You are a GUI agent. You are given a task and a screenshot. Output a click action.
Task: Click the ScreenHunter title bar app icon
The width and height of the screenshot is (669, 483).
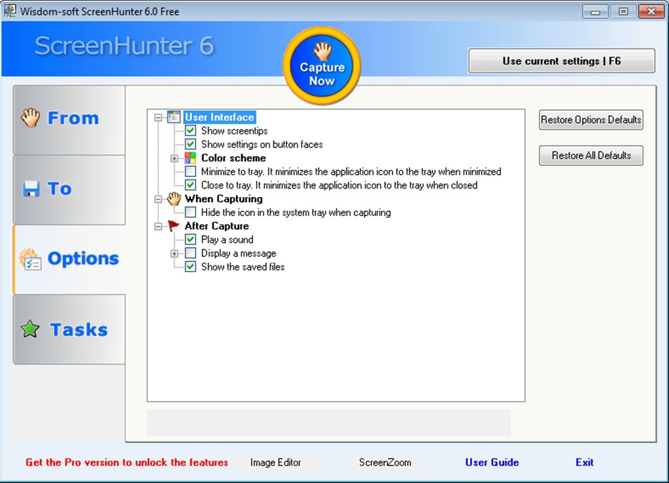point(9,11)
